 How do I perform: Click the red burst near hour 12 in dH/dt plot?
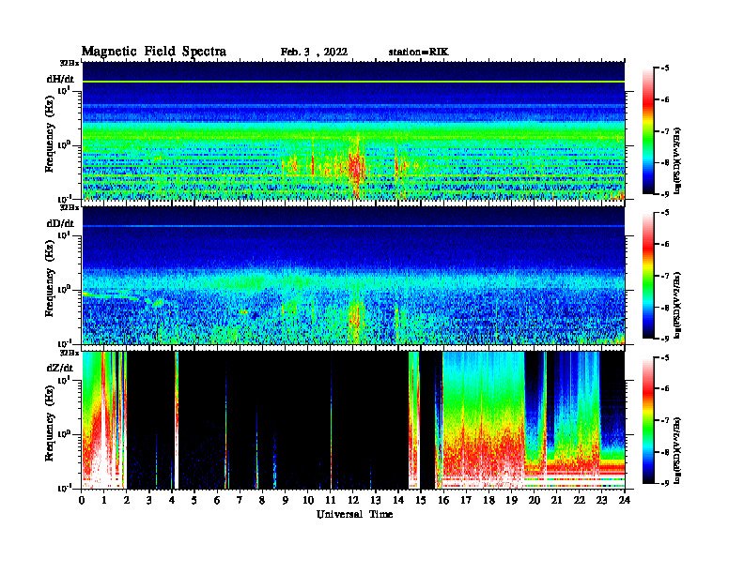[355, 166]
